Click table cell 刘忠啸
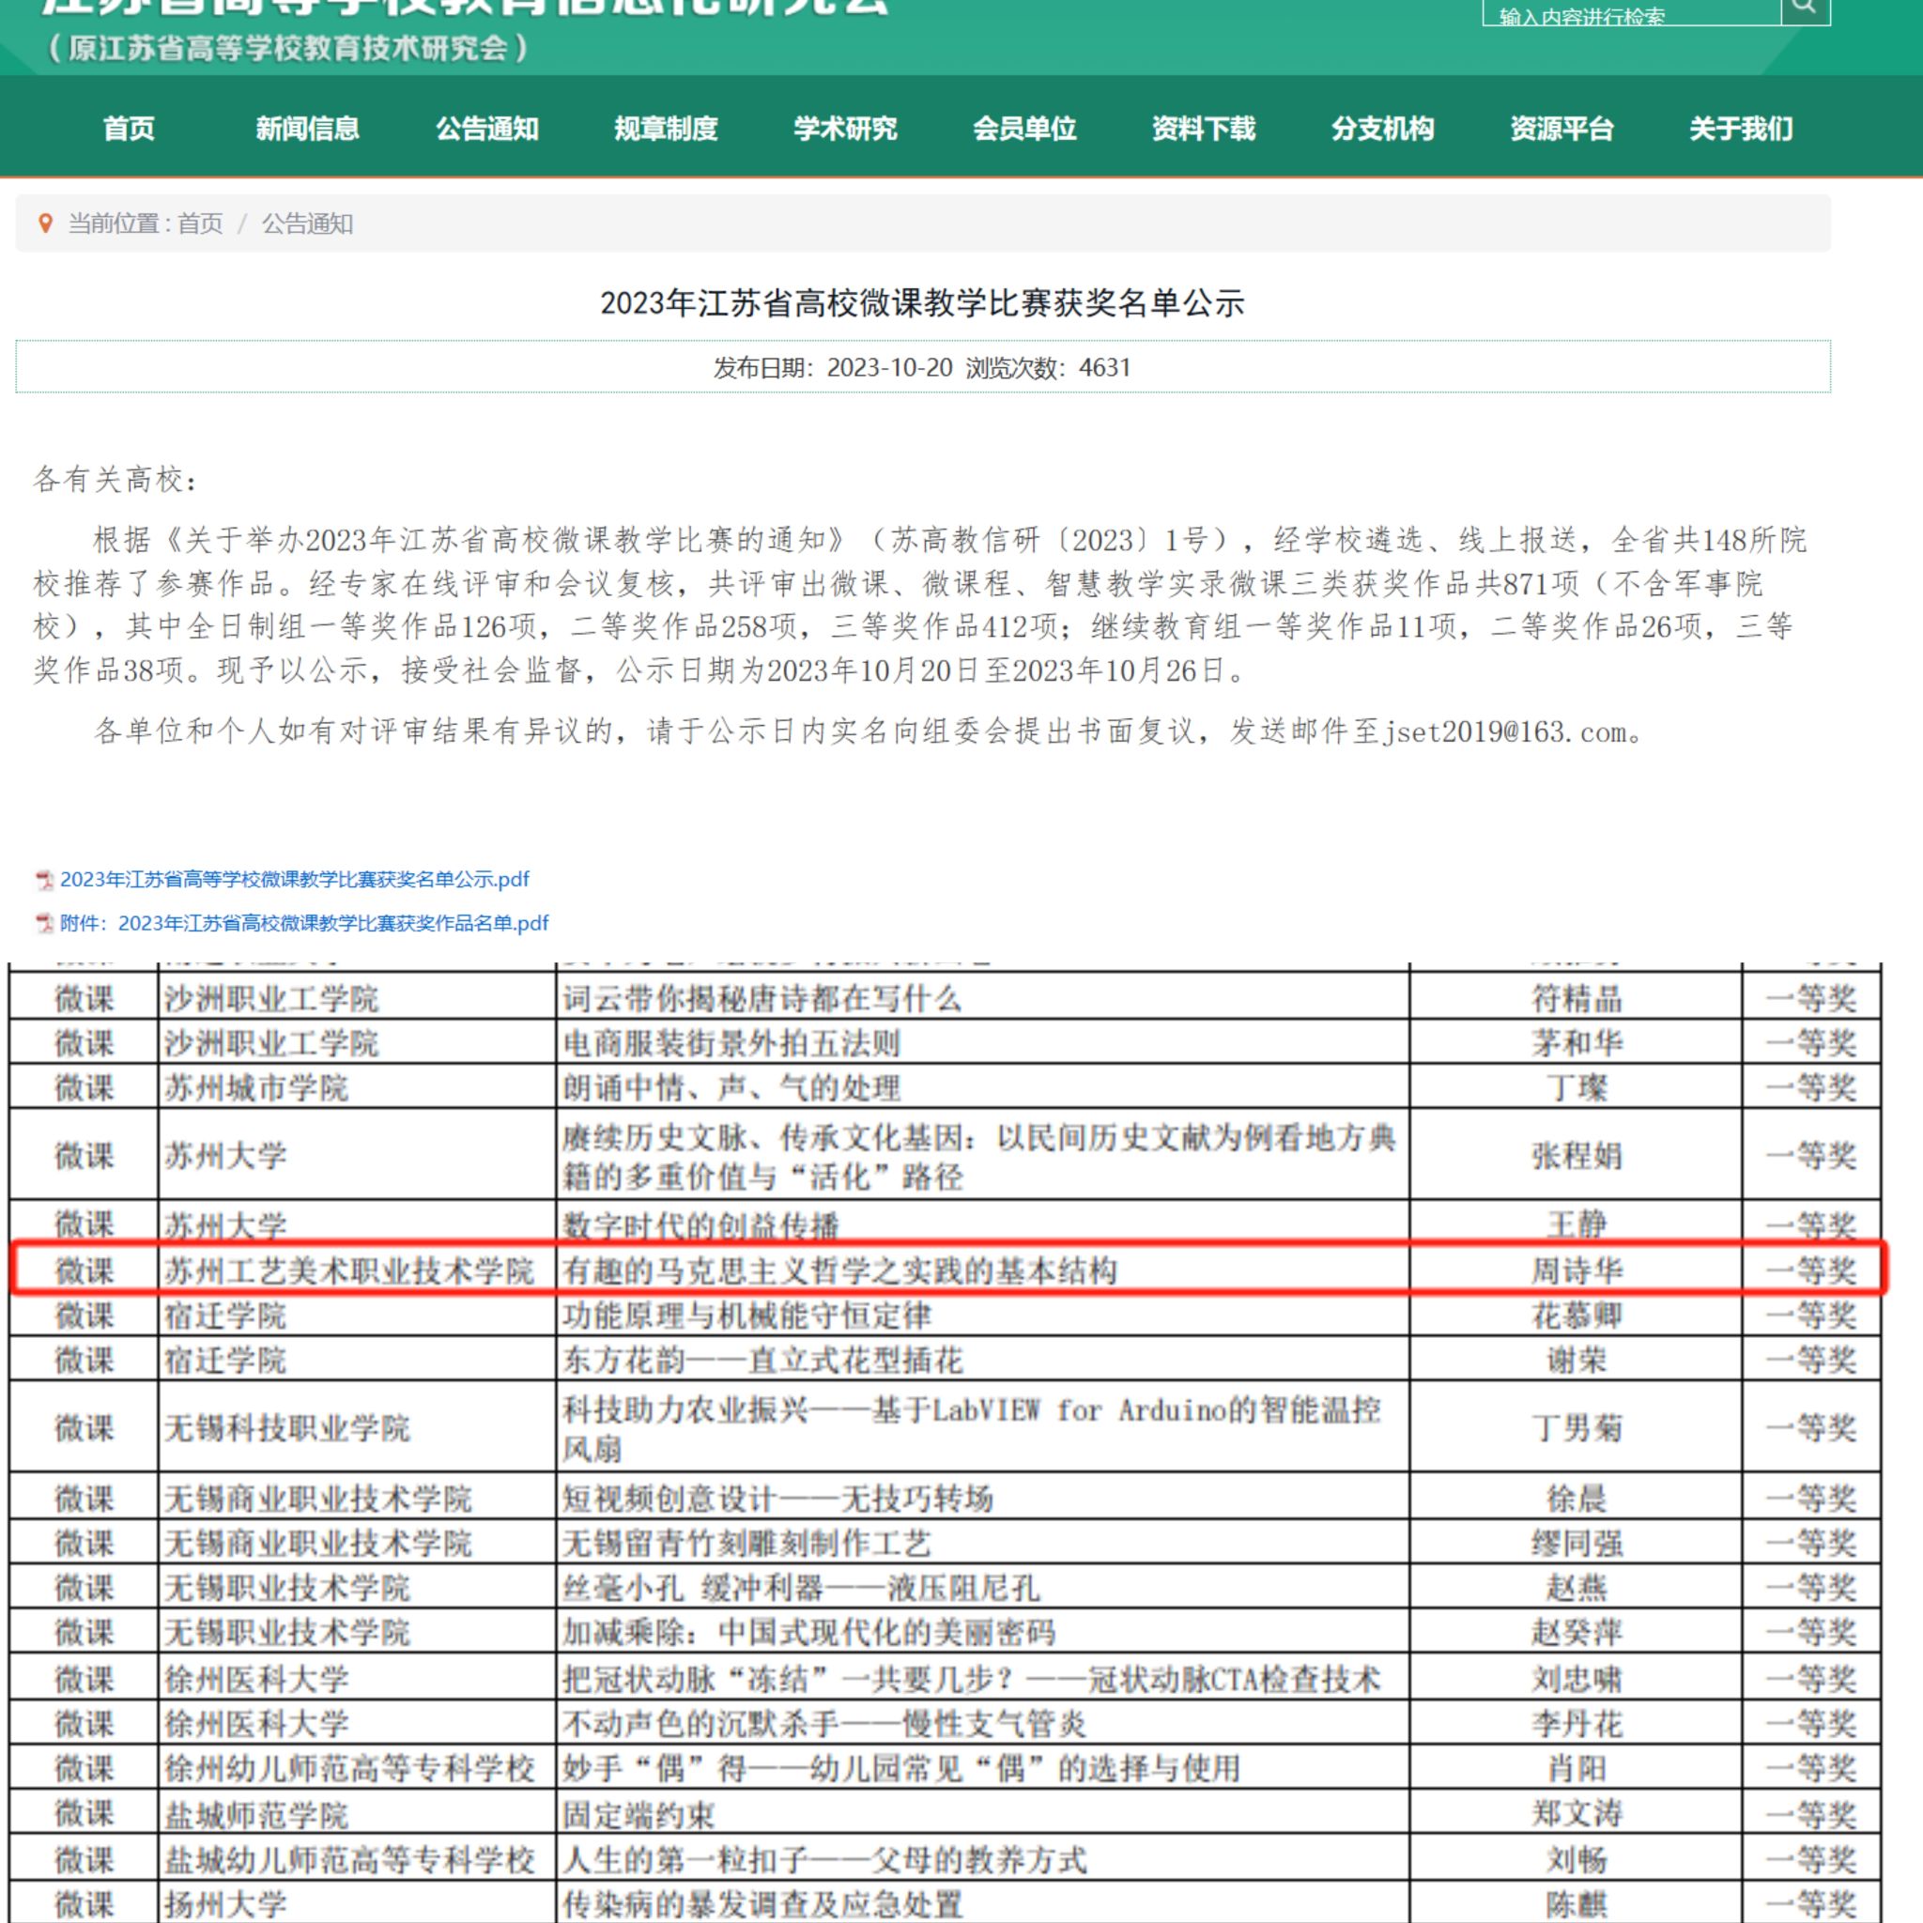The width and height of the screenshot is (1923, 1923). [1576, 1679]
